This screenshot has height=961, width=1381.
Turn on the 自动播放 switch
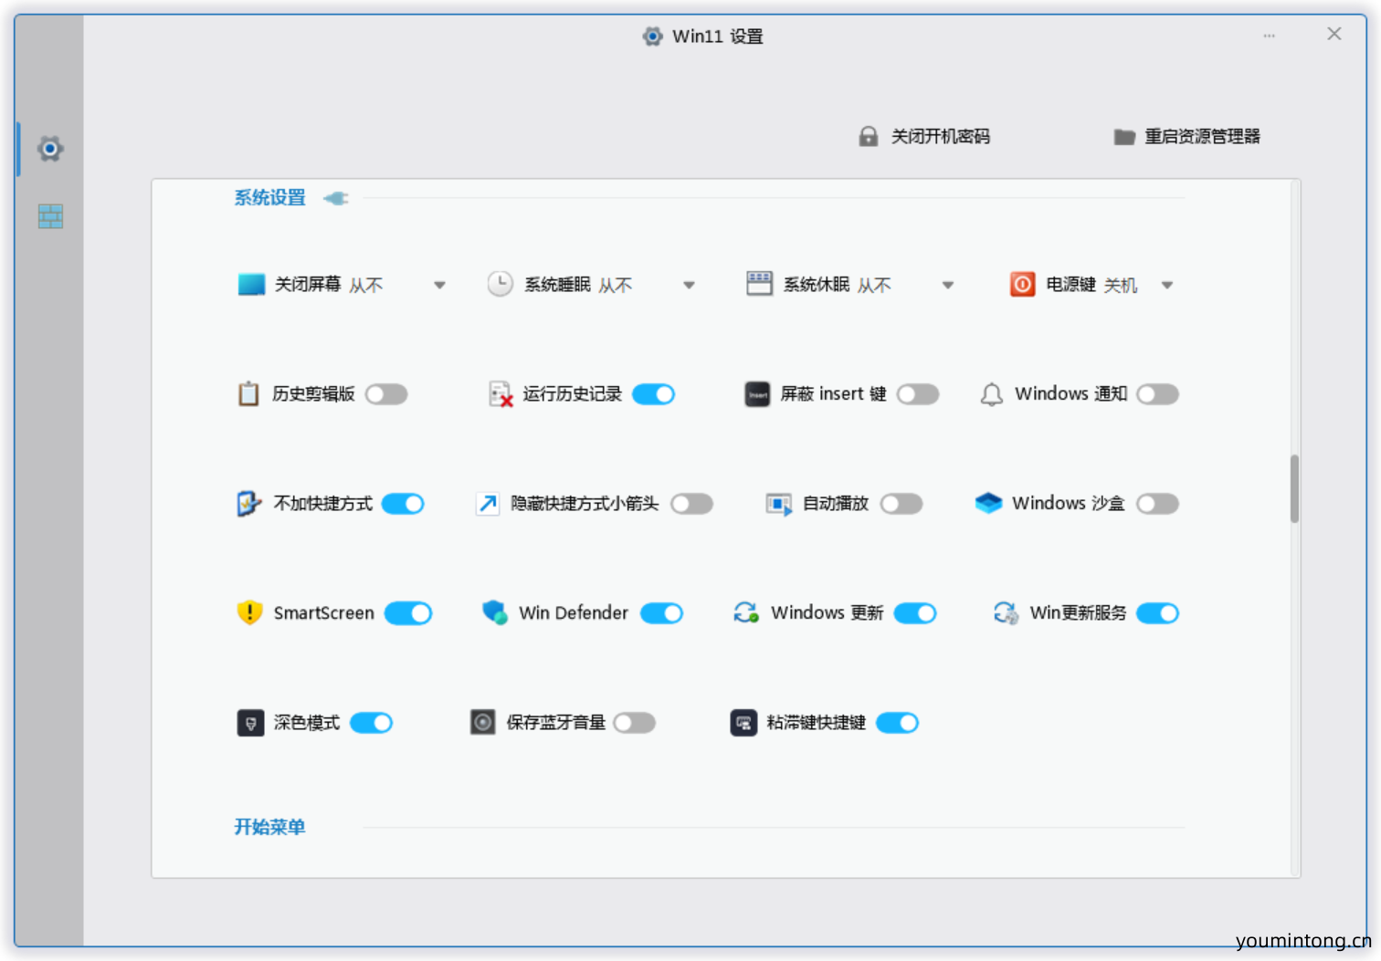(x=901, y=504)
